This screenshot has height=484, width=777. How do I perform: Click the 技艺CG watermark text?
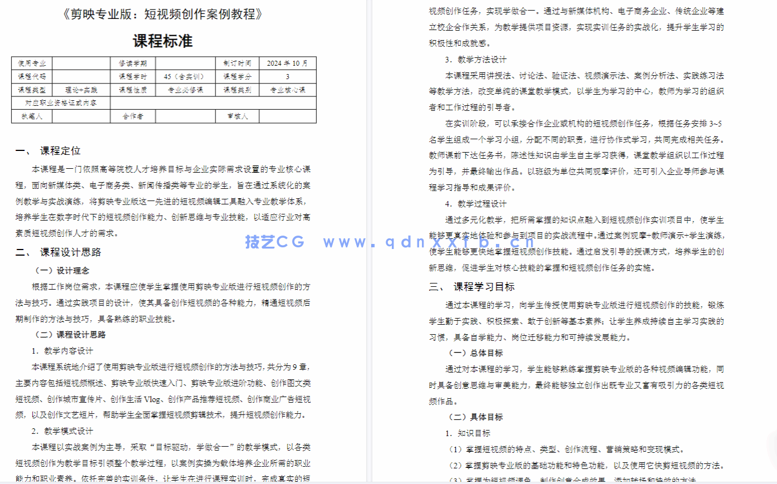coord(275,242)
